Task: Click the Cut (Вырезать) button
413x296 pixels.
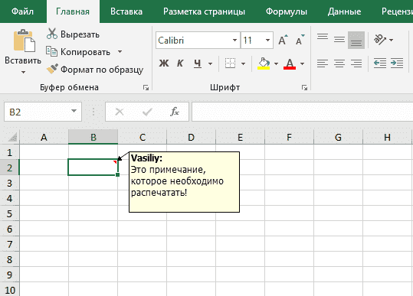Action: [x=73, y=34]
